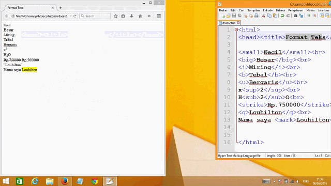Click the green Undo icon in Notepad++
This screenshot has width=331, height=186.
[x=282, y=16]
